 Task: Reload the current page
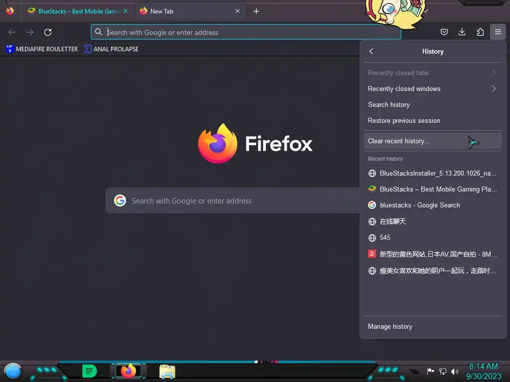48,32
